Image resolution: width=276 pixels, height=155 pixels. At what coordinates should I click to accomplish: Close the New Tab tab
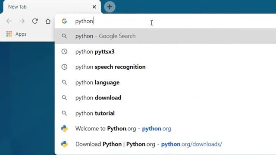pos(94,7)
